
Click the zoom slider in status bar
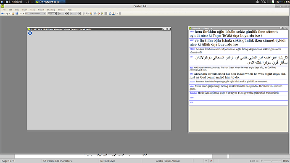click(x=272, y=161)
